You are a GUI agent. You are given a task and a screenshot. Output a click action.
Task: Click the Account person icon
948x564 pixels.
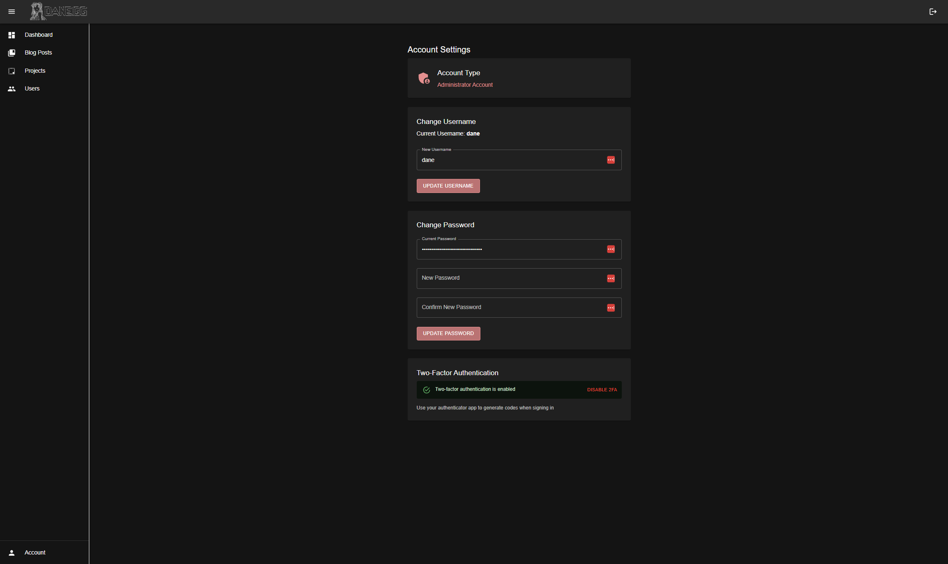pos(12,553)
